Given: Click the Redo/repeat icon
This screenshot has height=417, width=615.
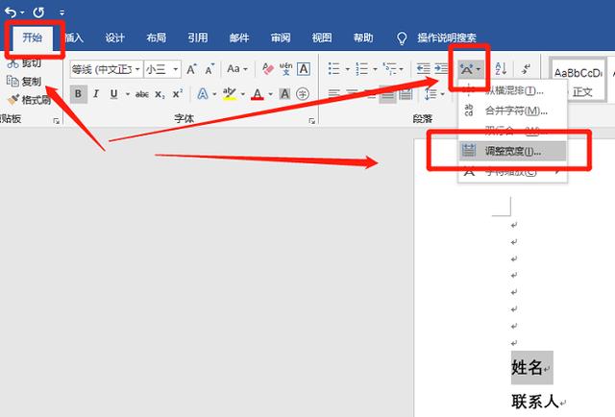Looking at the screenshot, I should pyautogui.click(x=38, y=12).
